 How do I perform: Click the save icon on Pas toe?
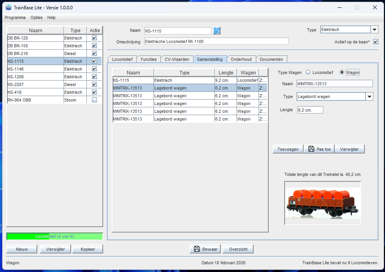click(x=311, y=149)
